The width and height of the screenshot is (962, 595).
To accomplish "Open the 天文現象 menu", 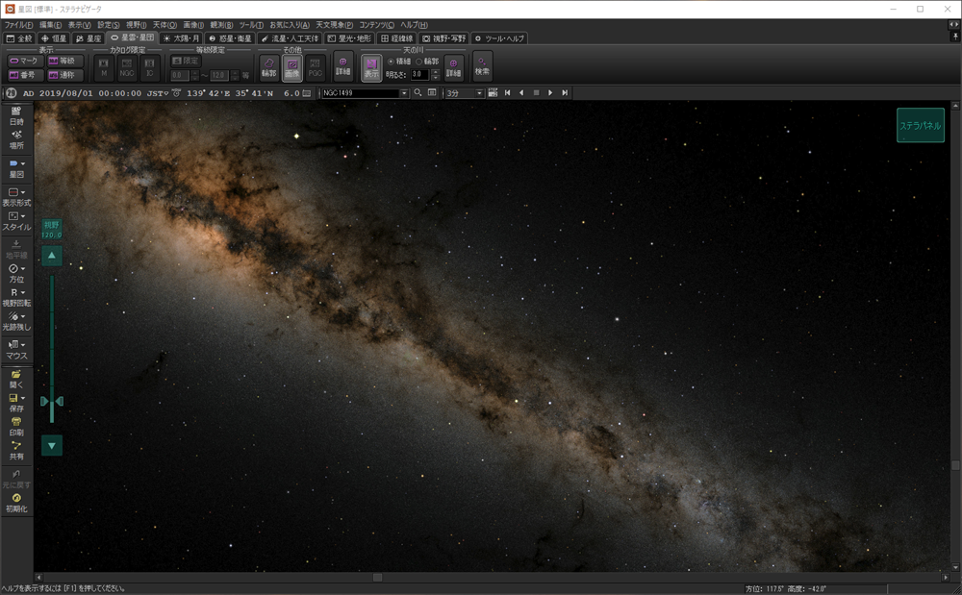I will (334, 24).
